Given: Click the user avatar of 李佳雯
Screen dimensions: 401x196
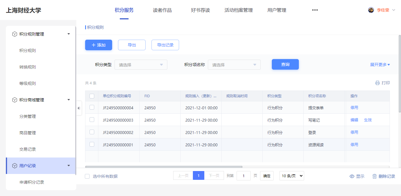Looking at the screenshot, I should pos(371,10).
